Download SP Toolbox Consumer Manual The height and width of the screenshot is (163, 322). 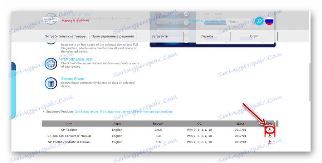[x=270, y=136]
